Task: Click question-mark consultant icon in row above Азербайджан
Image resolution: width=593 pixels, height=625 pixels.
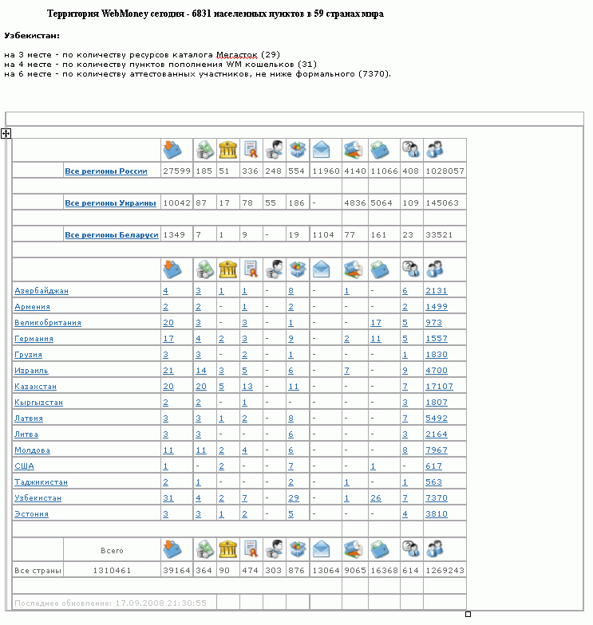Action: click(x=411, y=269)
